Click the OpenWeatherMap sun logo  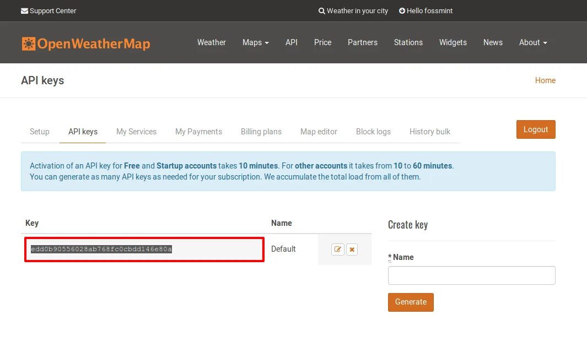pyautogui.click(x=29, y=44)
